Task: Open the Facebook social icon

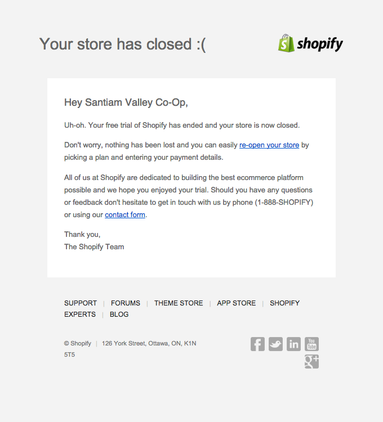Action: 257,344
